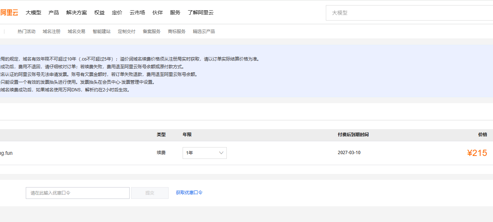The width and height of the screenshot is (493, 222).
Task: Open the 获取优惠口令 link
Action: [189, 193]
